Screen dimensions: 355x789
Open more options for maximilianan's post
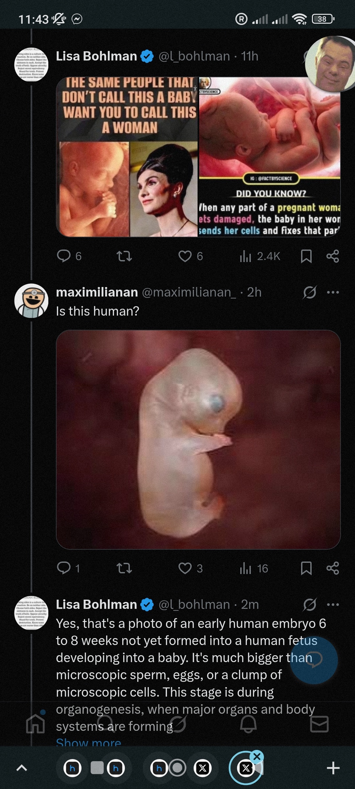click(x=333, y=292)
